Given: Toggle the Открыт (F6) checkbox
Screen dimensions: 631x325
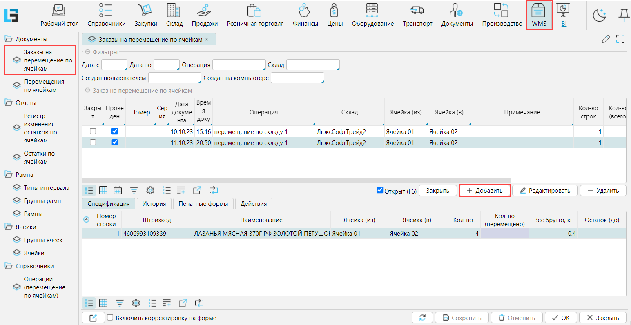Looking at the screenshot, I should (x=380, y=190).
